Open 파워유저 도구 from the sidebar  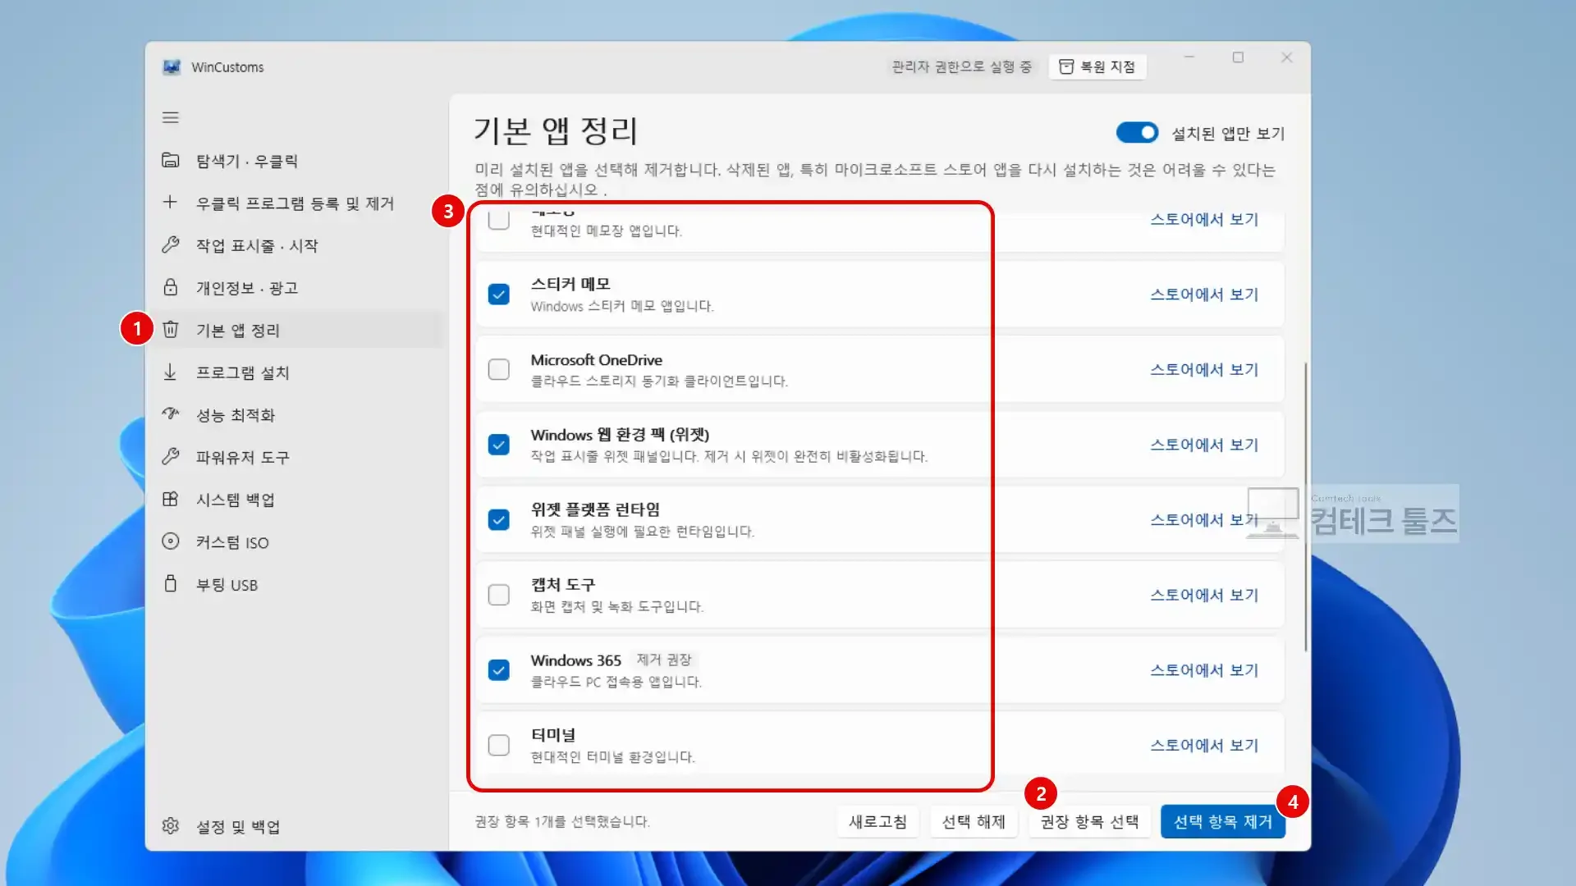pyautogui.click(x=295, y=457)
